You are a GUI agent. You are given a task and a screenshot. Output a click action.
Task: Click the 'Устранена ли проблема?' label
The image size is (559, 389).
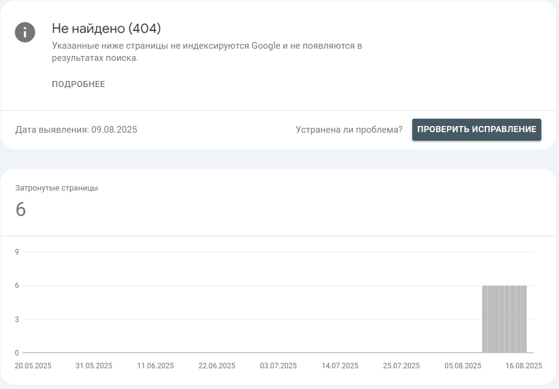point(349,130)
